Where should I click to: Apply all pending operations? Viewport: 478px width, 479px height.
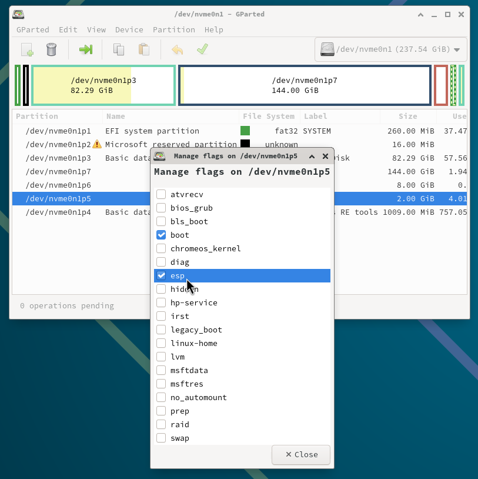pos(203,49)
